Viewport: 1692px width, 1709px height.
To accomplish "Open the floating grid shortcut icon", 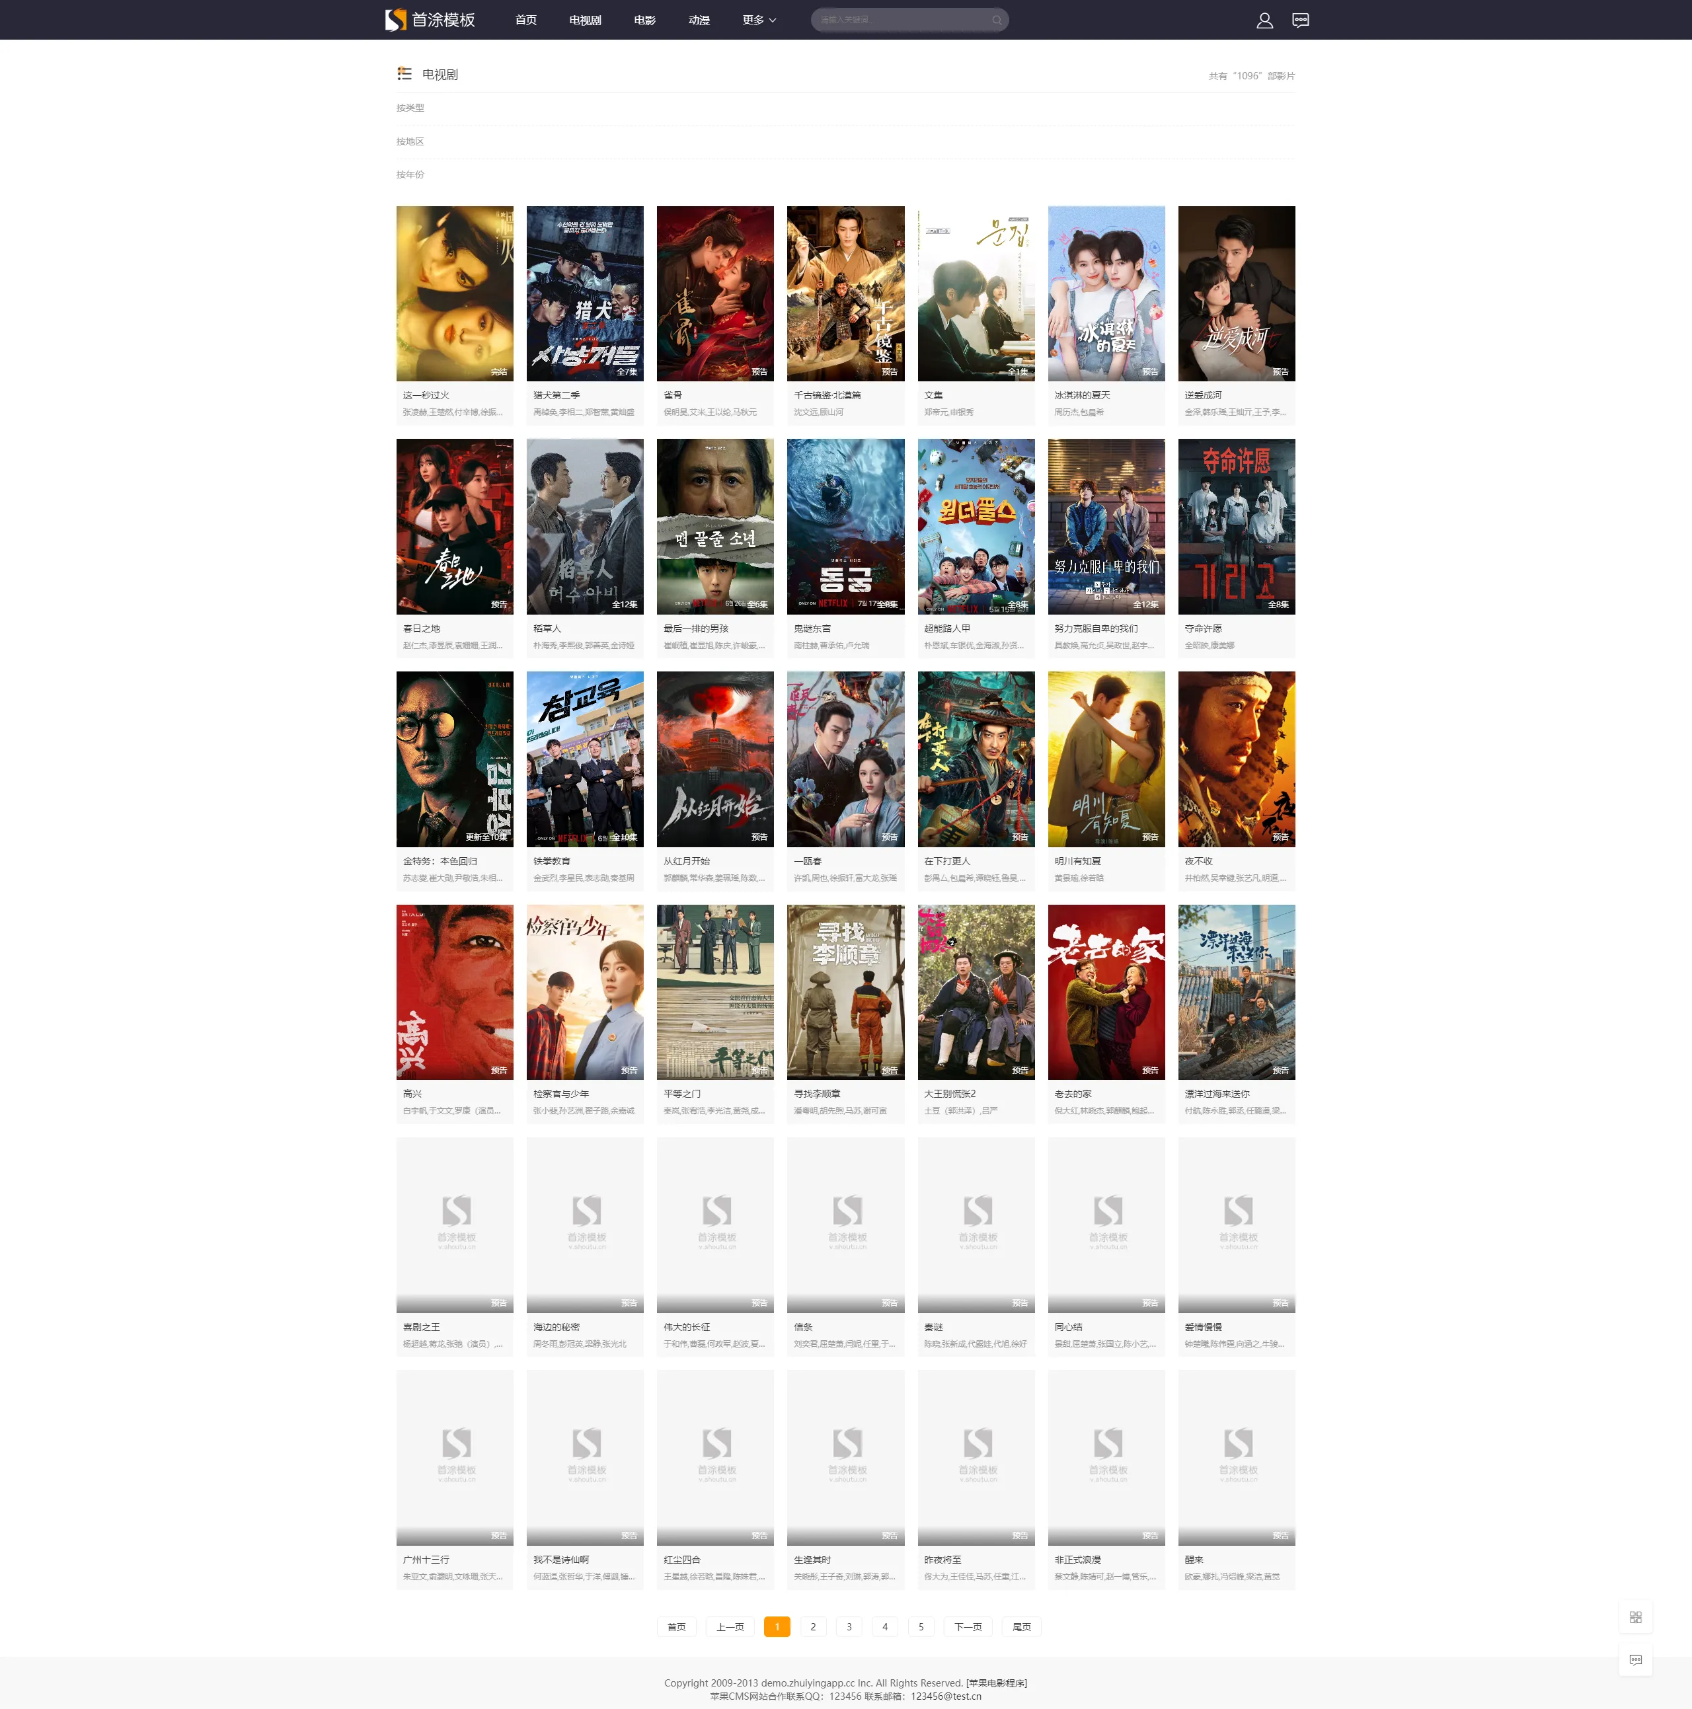I will coord(1635,1617).
